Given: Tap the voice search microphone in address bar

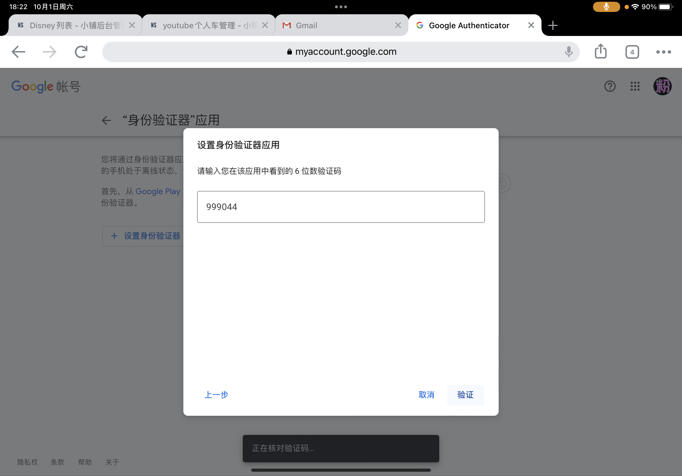Looking at the screenshot, I should point(569,52).
